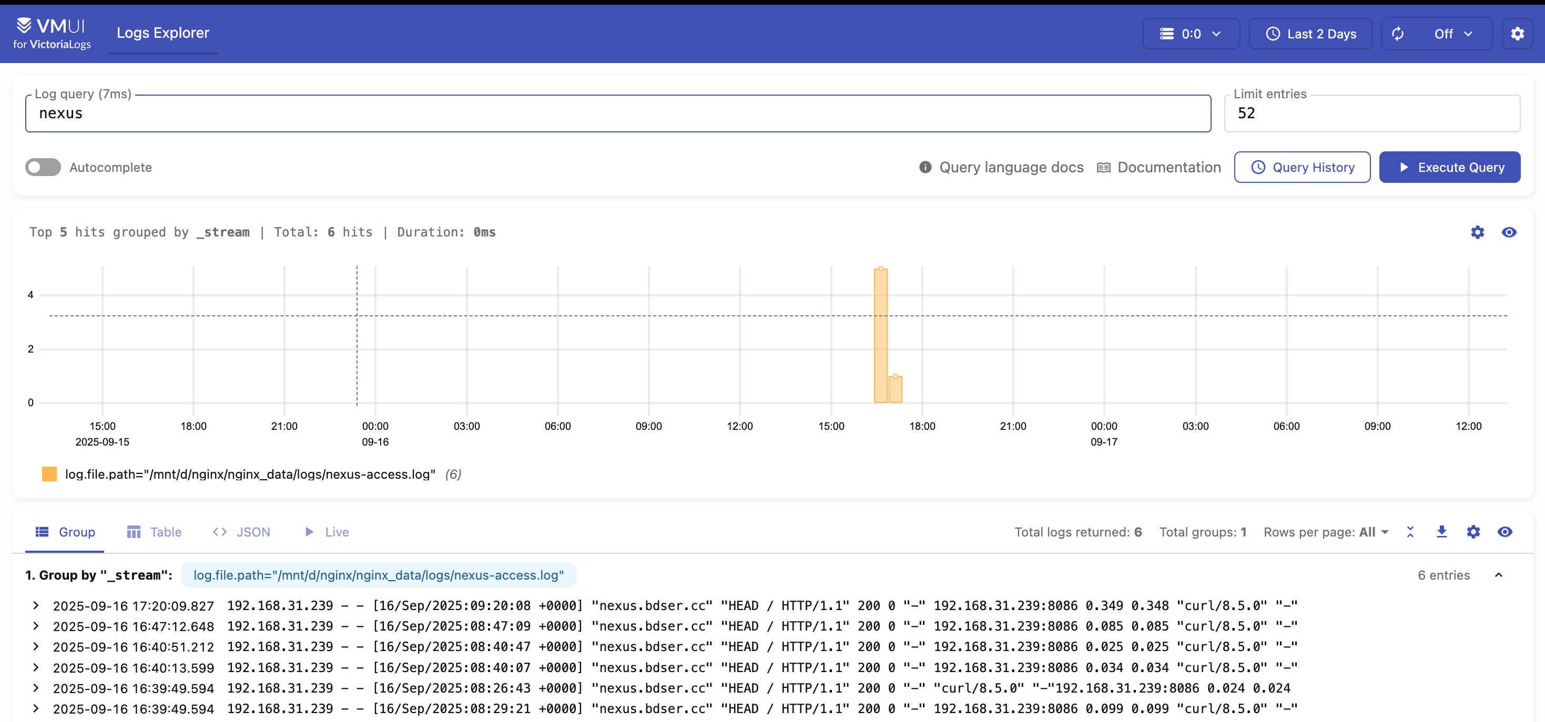The width and height of the screenshot is (1545, 722).
Task: Switch to the Table tab
Action: pos(154,532)
